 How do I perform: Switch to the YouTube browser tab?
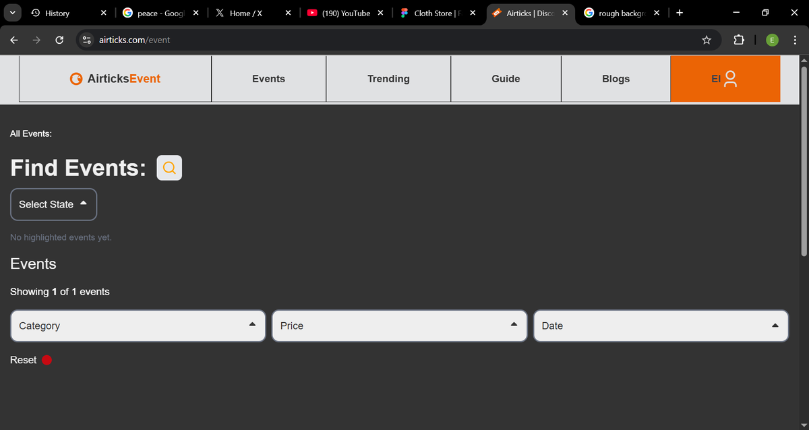(342, 12)
